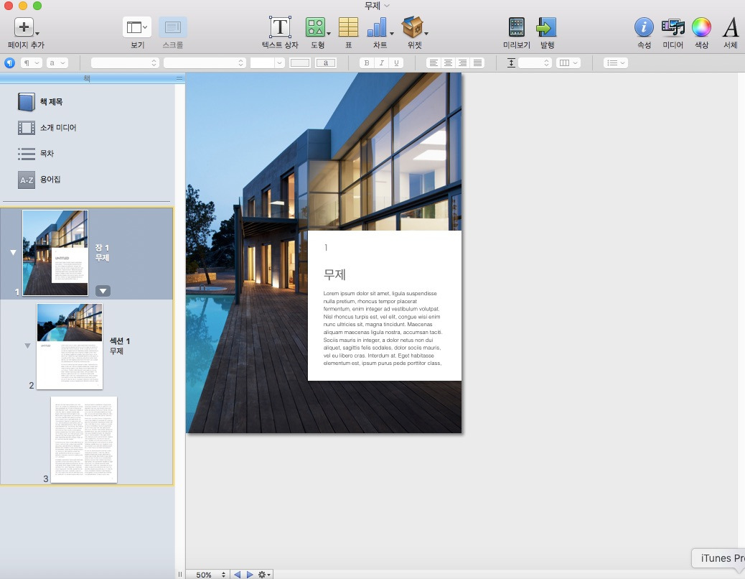Toggle the blue styles drawer button
The height and width of the screenshot is (579, 745).
click(x=9, y=62)
